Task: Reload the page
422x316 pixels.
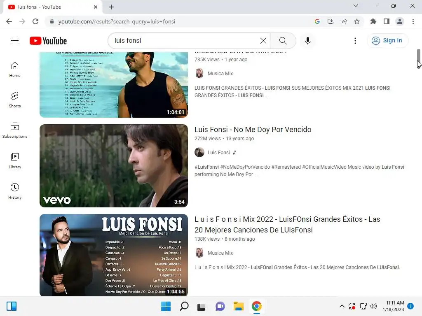Action: (x=35, y=21)
